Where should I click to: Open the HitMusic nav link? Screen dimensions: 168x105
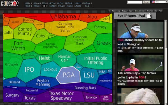point(69,3)
